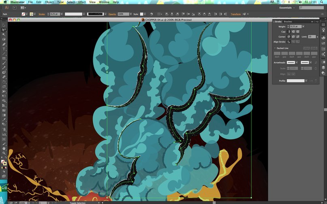The width and height of the screenshot is (327, 204).
Task: Select the Eyedropper tool
Action: tap(4, 120)
